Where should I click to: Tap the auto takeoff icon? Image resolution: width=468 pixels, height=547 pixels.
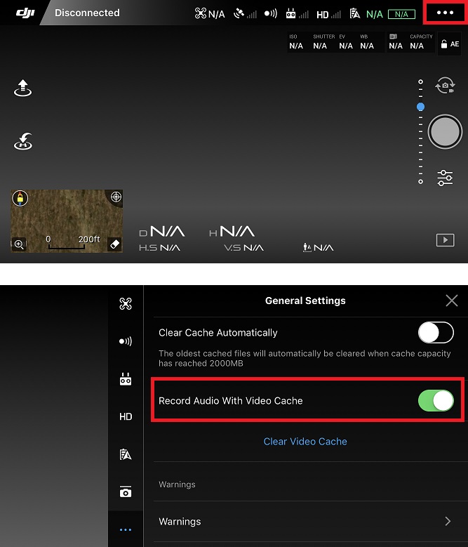[22, 88]
